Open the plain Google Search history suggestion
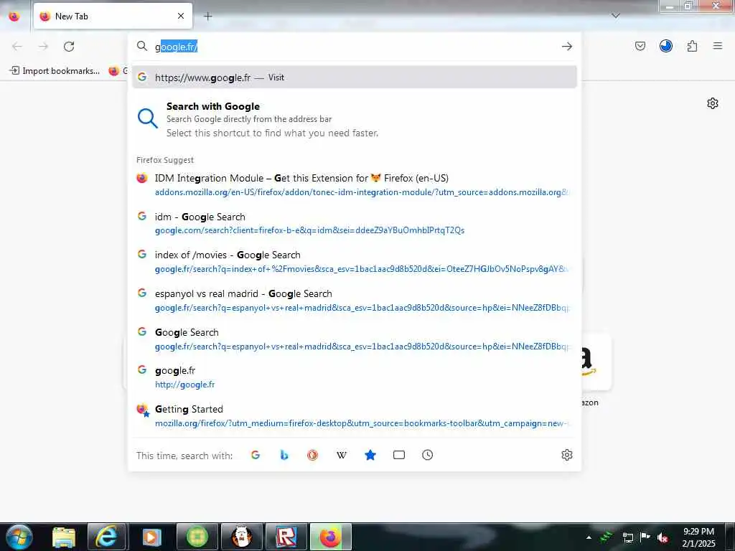Screen dimensions: 735x551 pos(355,339)
